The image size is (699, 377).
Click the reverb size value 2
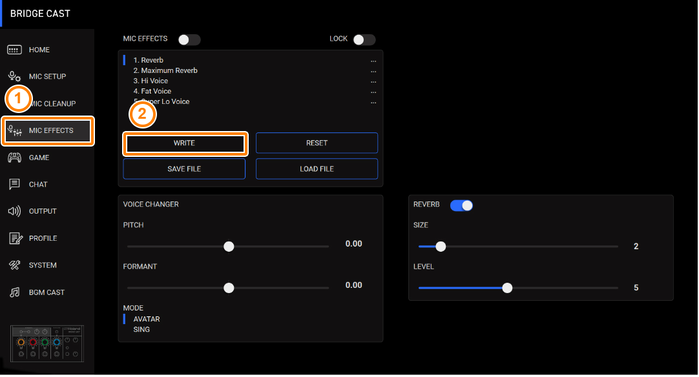(x=636, y=247)
